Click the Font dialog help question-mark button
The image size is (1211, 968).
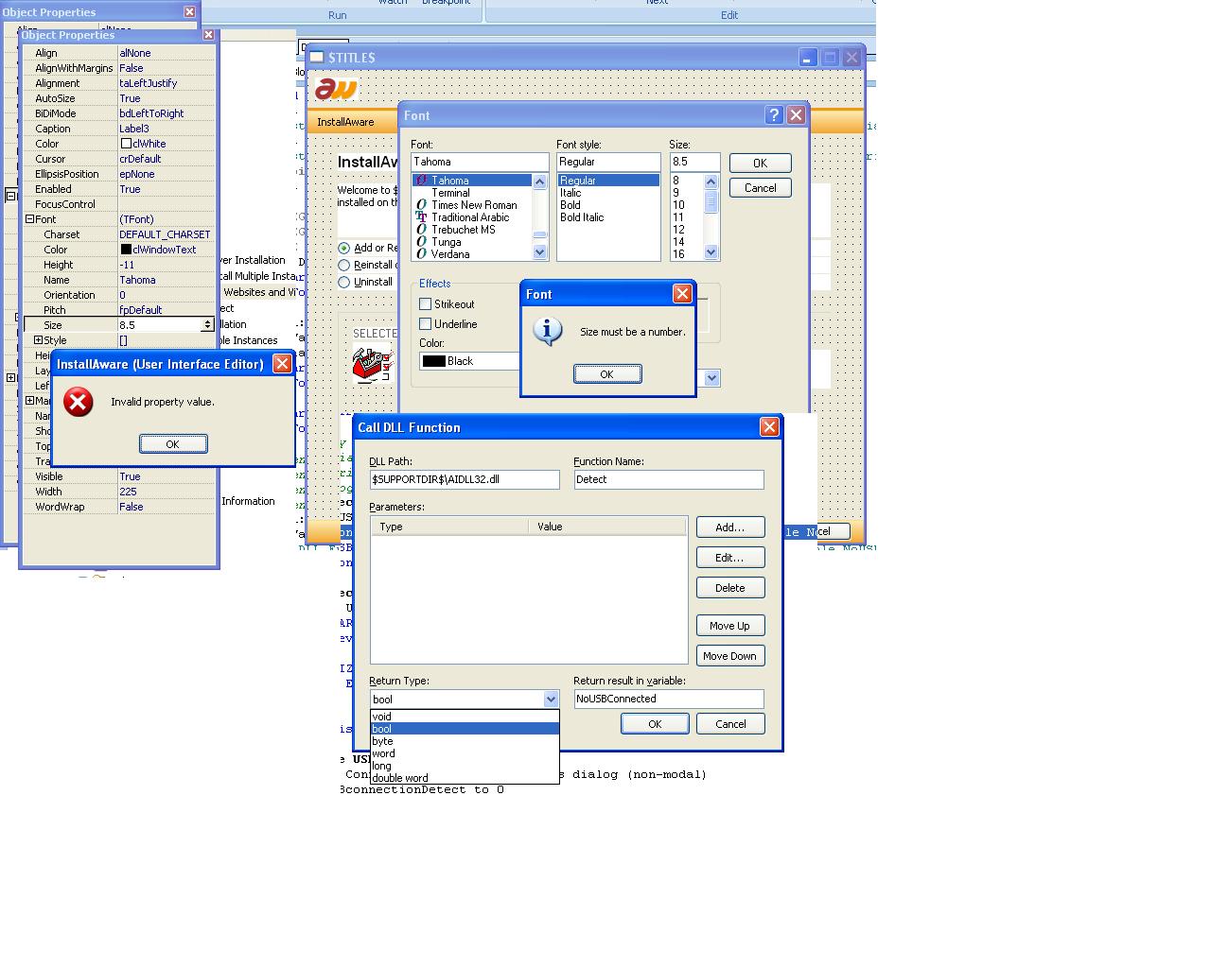(774, 114)
